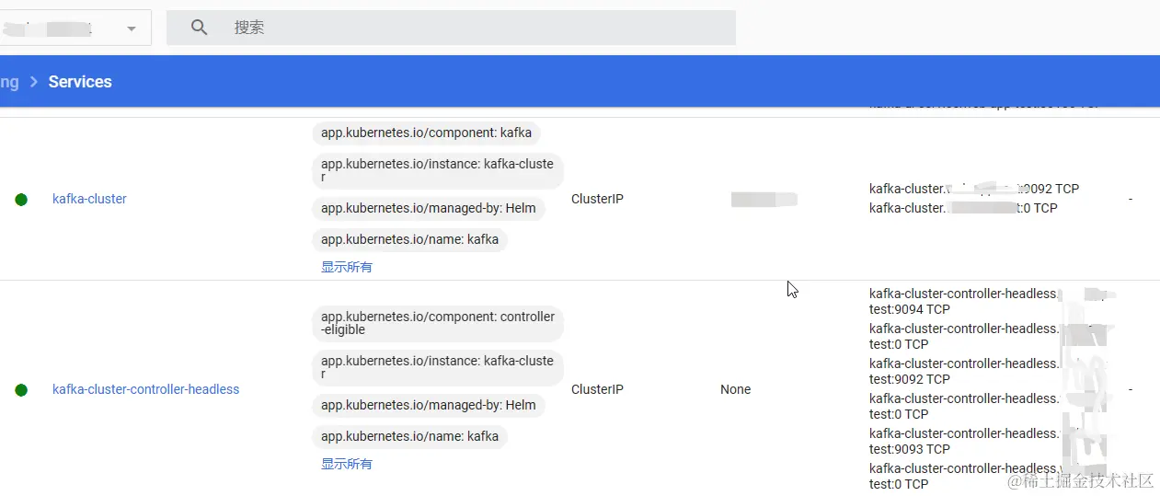Click the kafka-cluster-controller-headless green status dot

click(x=21, y=390)
